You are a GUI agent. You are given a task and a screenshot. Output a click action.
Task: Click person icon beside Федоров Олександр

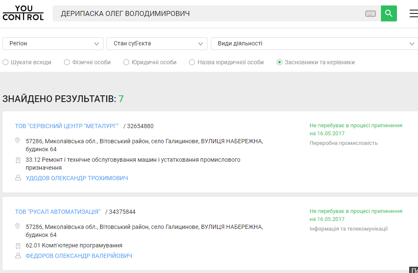pyautogui.click(x=18, y=255)
